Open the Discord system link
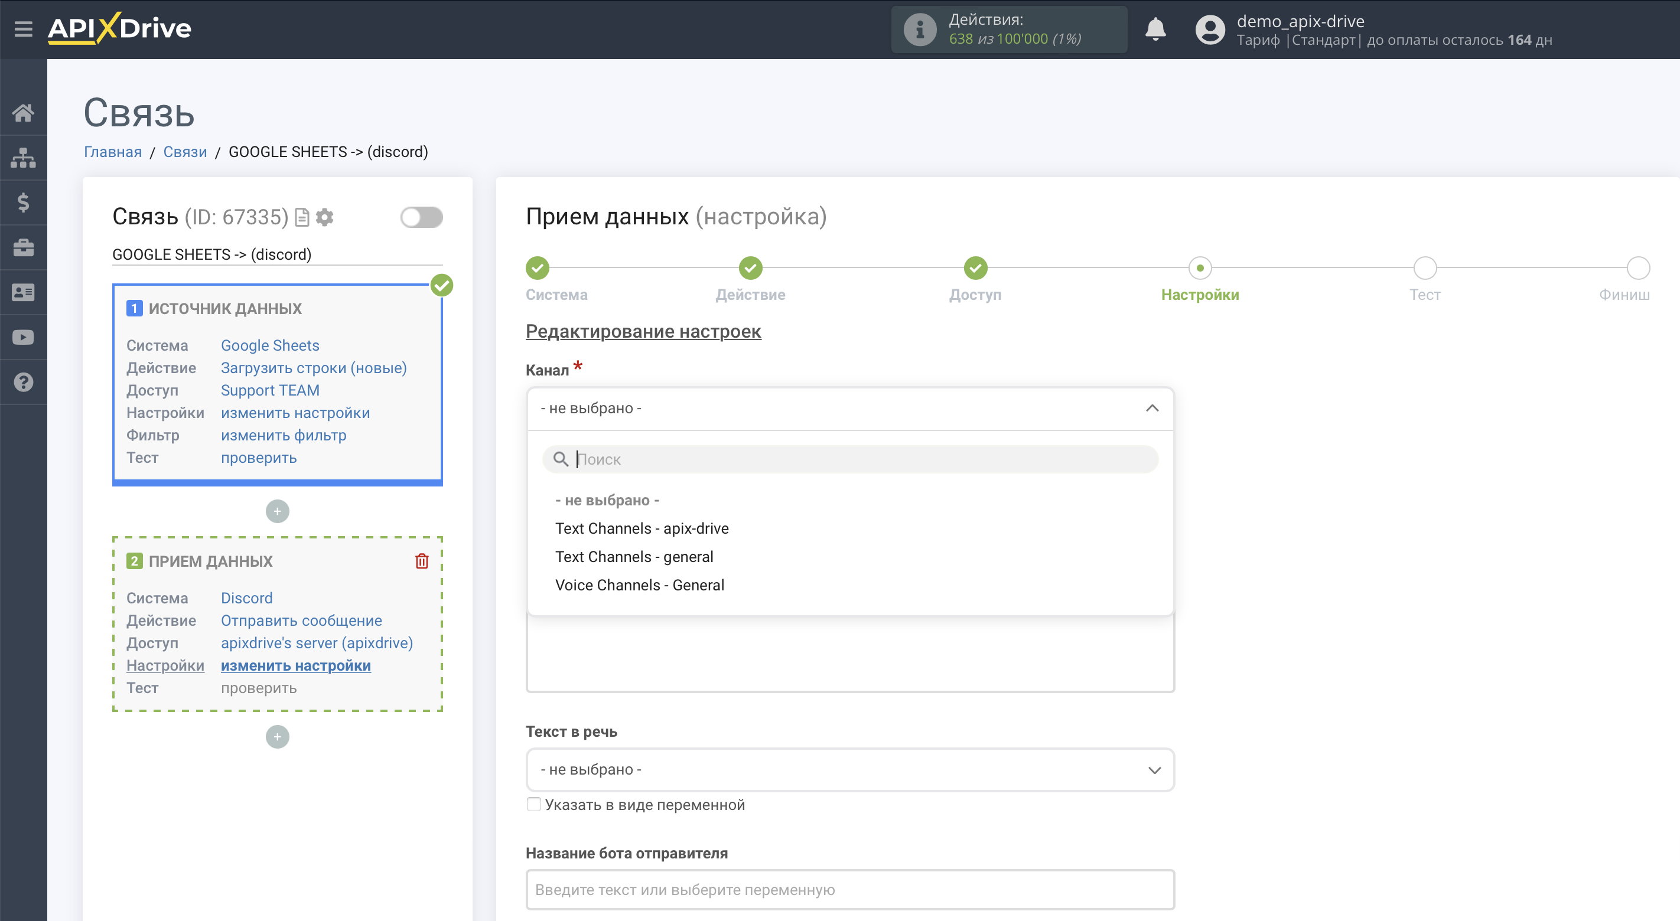 tap(246, 599)
